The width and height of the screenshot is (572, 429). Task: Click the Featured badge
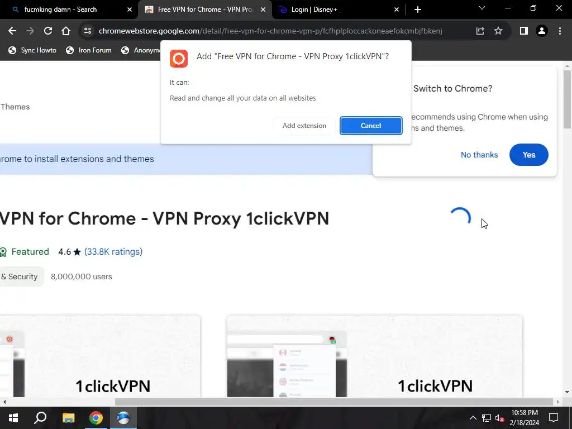25,252
